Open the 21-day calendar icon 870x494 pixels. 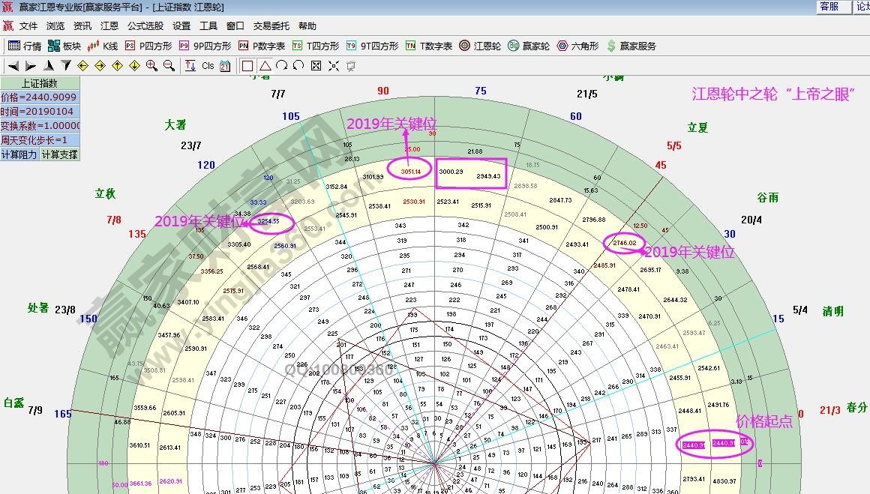(x=225, y=65)
